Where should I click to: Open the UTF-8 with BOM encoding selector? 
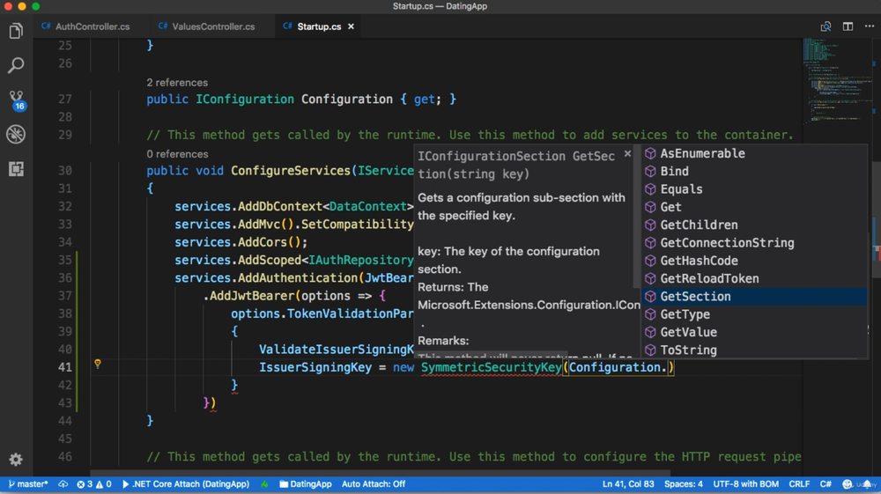point(746,484)
